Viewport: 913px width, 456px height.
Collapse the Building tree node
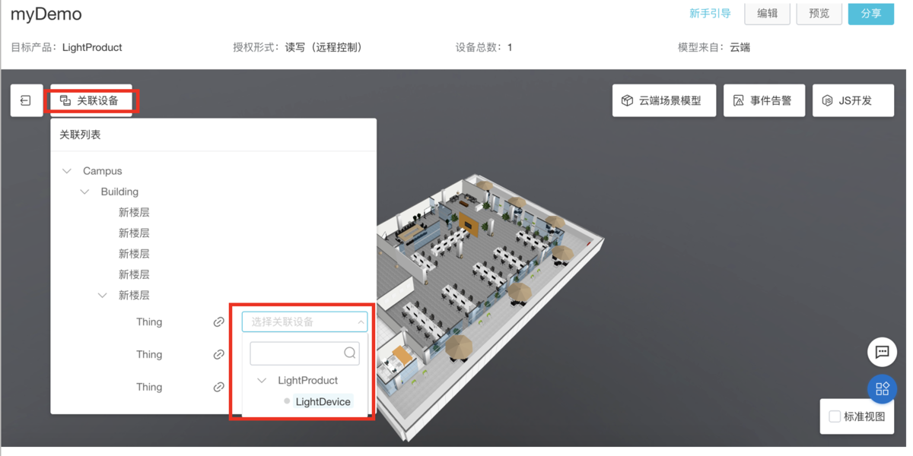pyautogui.click(x=84, y=192)
